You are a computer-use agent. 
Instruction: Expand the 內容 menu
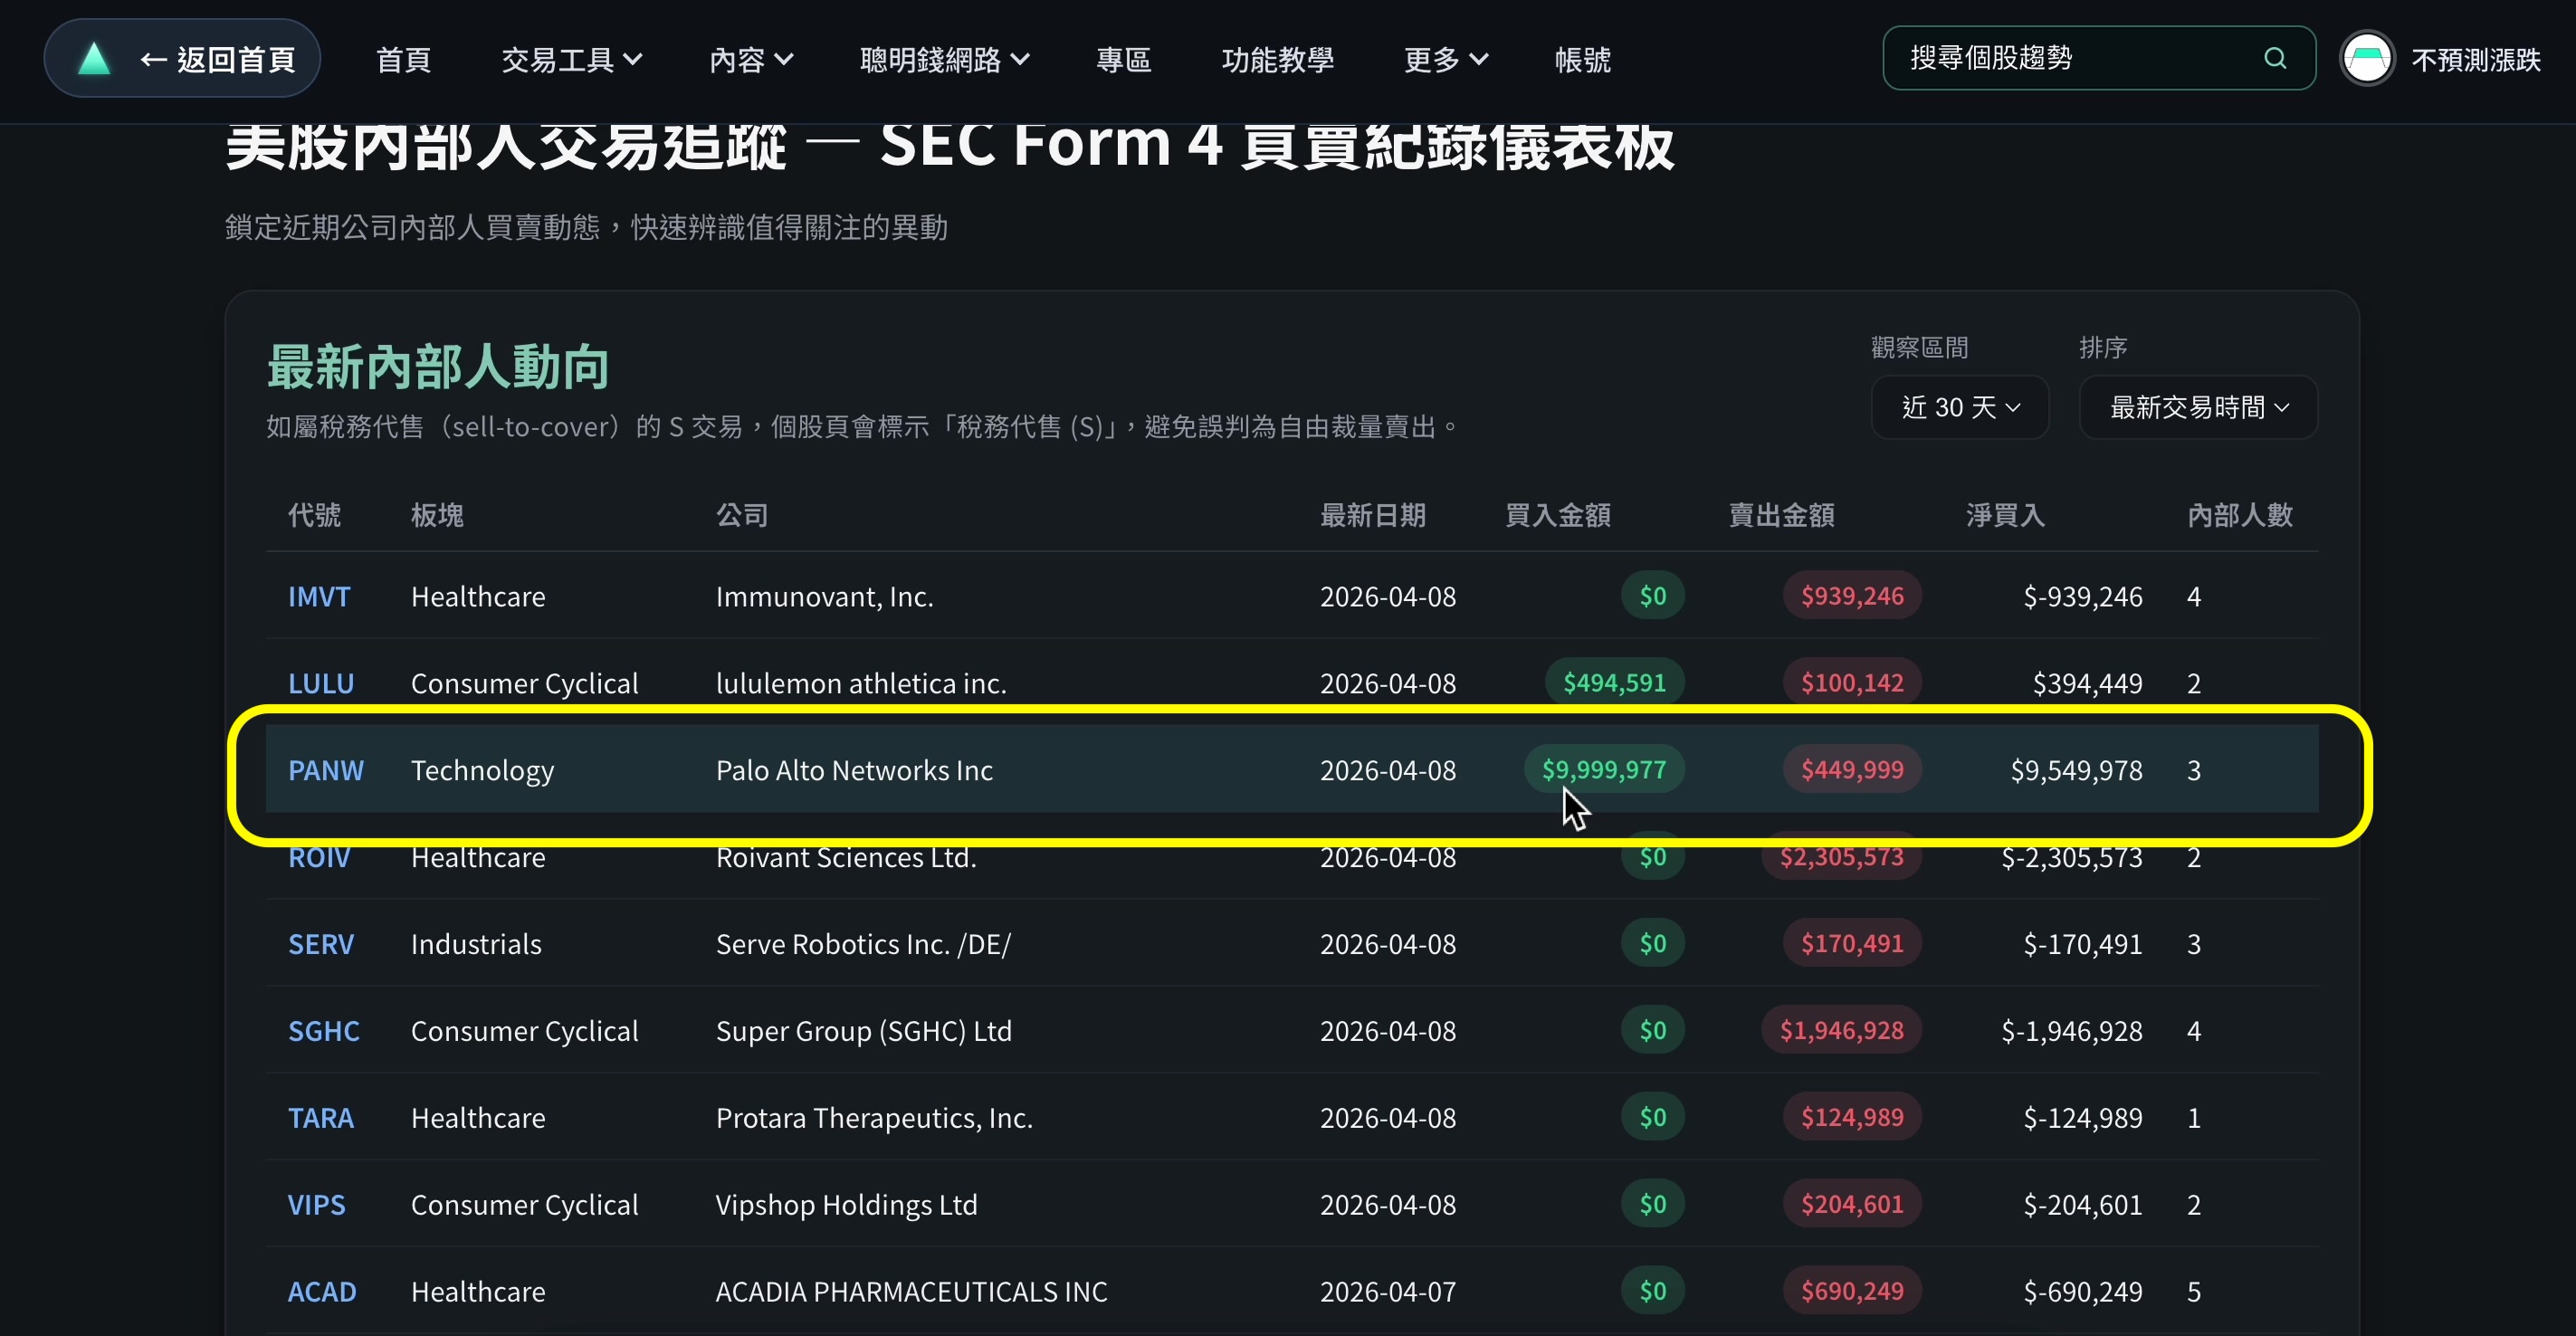point(751,60)
